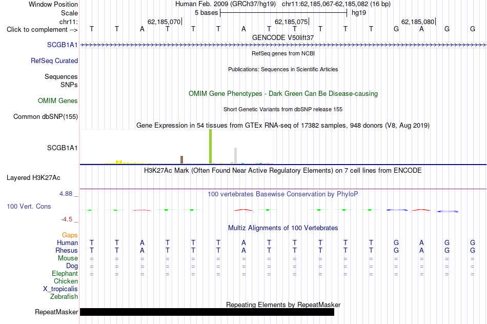Click the Window Position label
This screenshot has width=487, height=324.
pos(53,4)
